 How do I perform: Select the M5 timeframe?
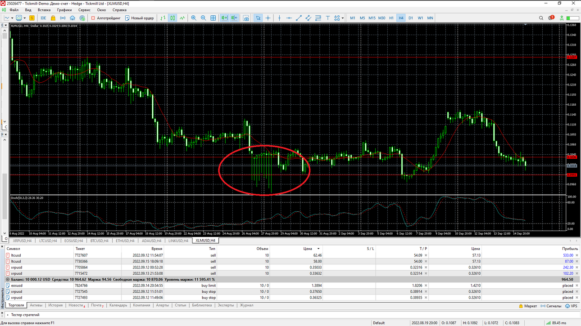click(x=362, y=18)
